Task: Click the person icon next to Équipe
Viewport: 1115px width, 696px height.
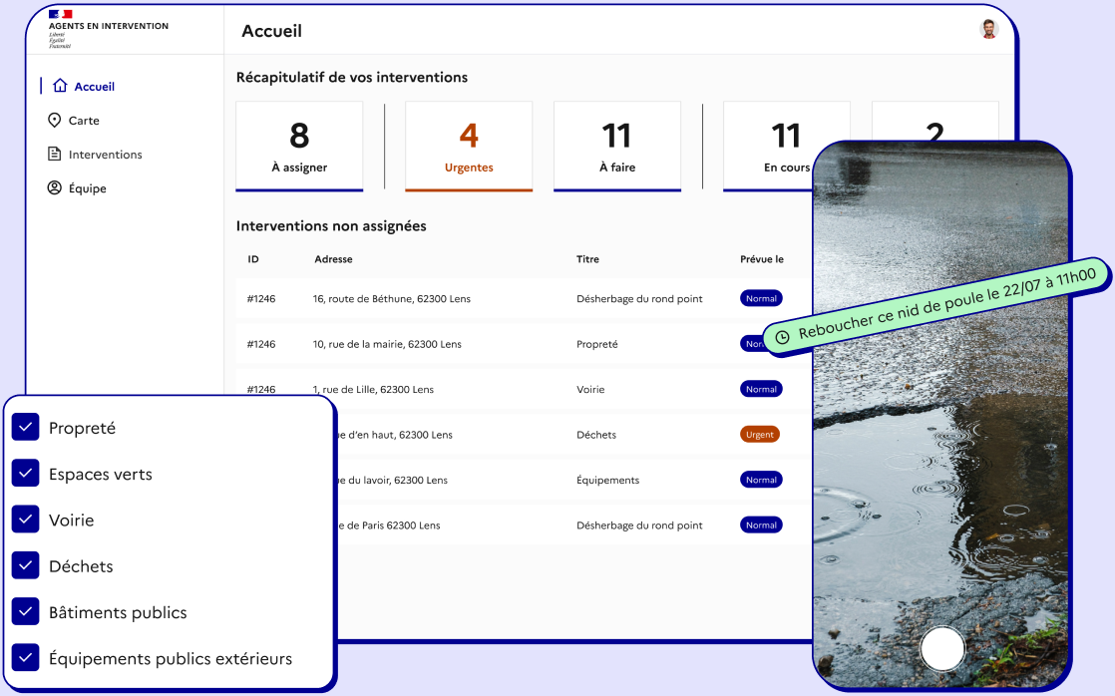Action: point(55,187)
